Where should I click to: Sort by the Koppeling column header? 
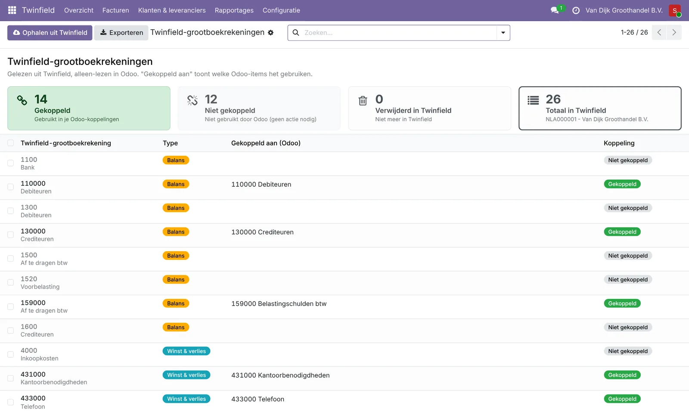pos(619,143)
